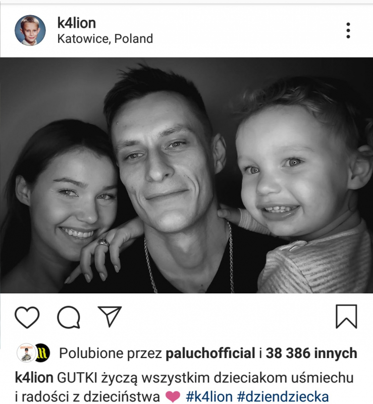Open the #k4lion hashtag
The width and height of the screenshot is (373, 404).
pyautogui.click(x=209, y=396)
